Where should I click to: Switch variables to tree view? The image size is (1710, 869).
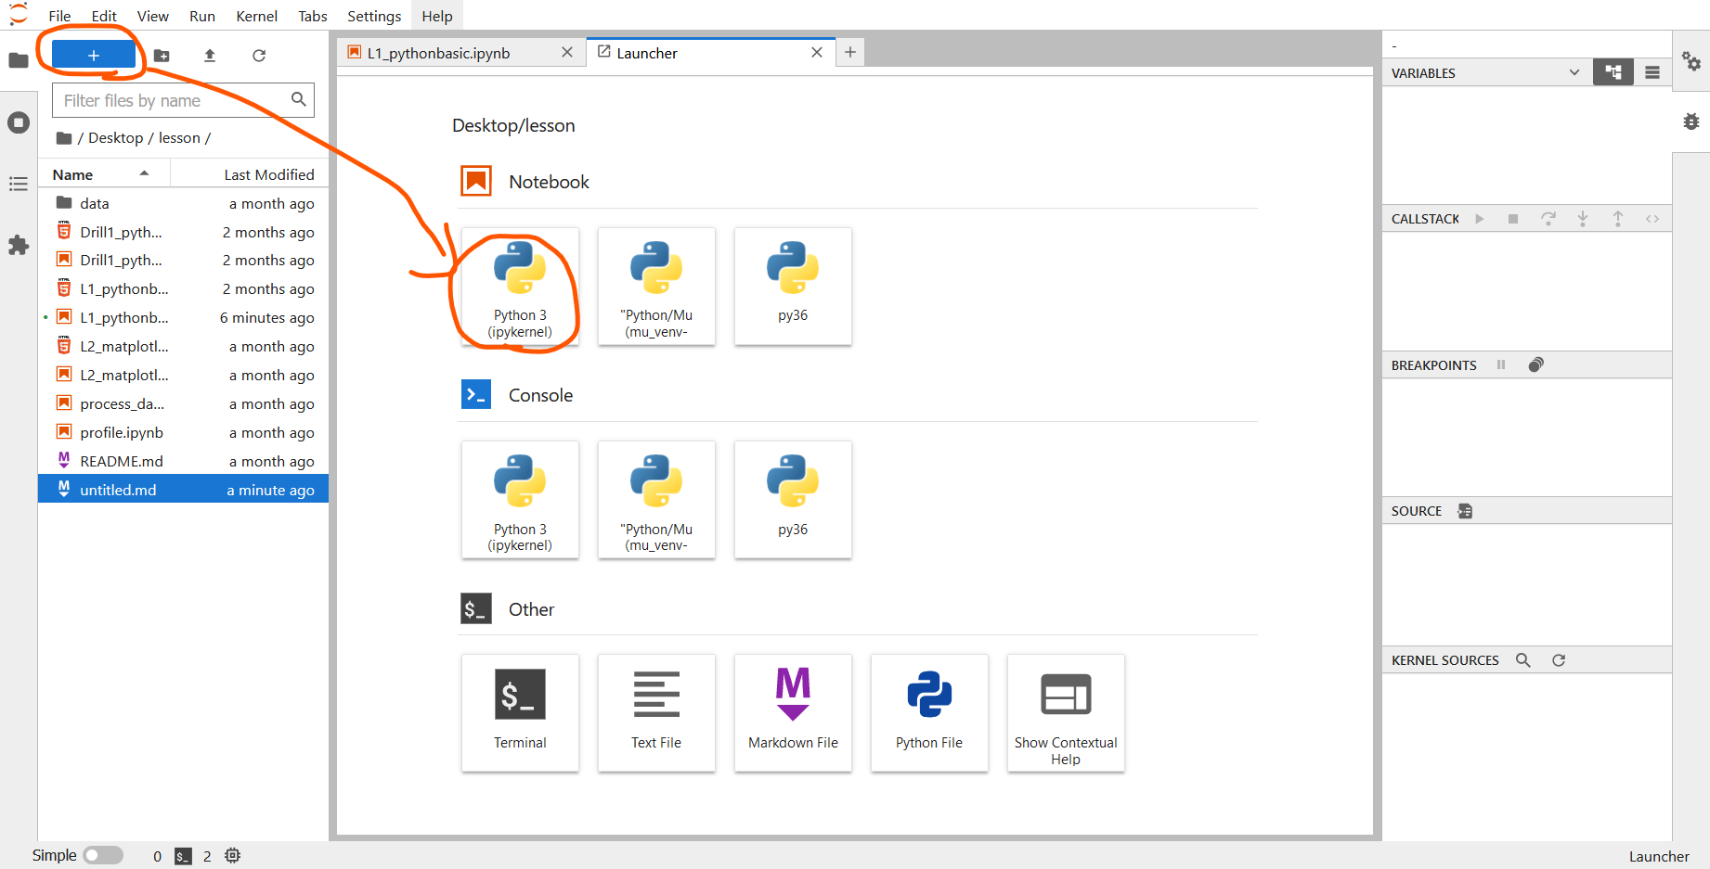pyautogui.click(x=1613, y=72)
